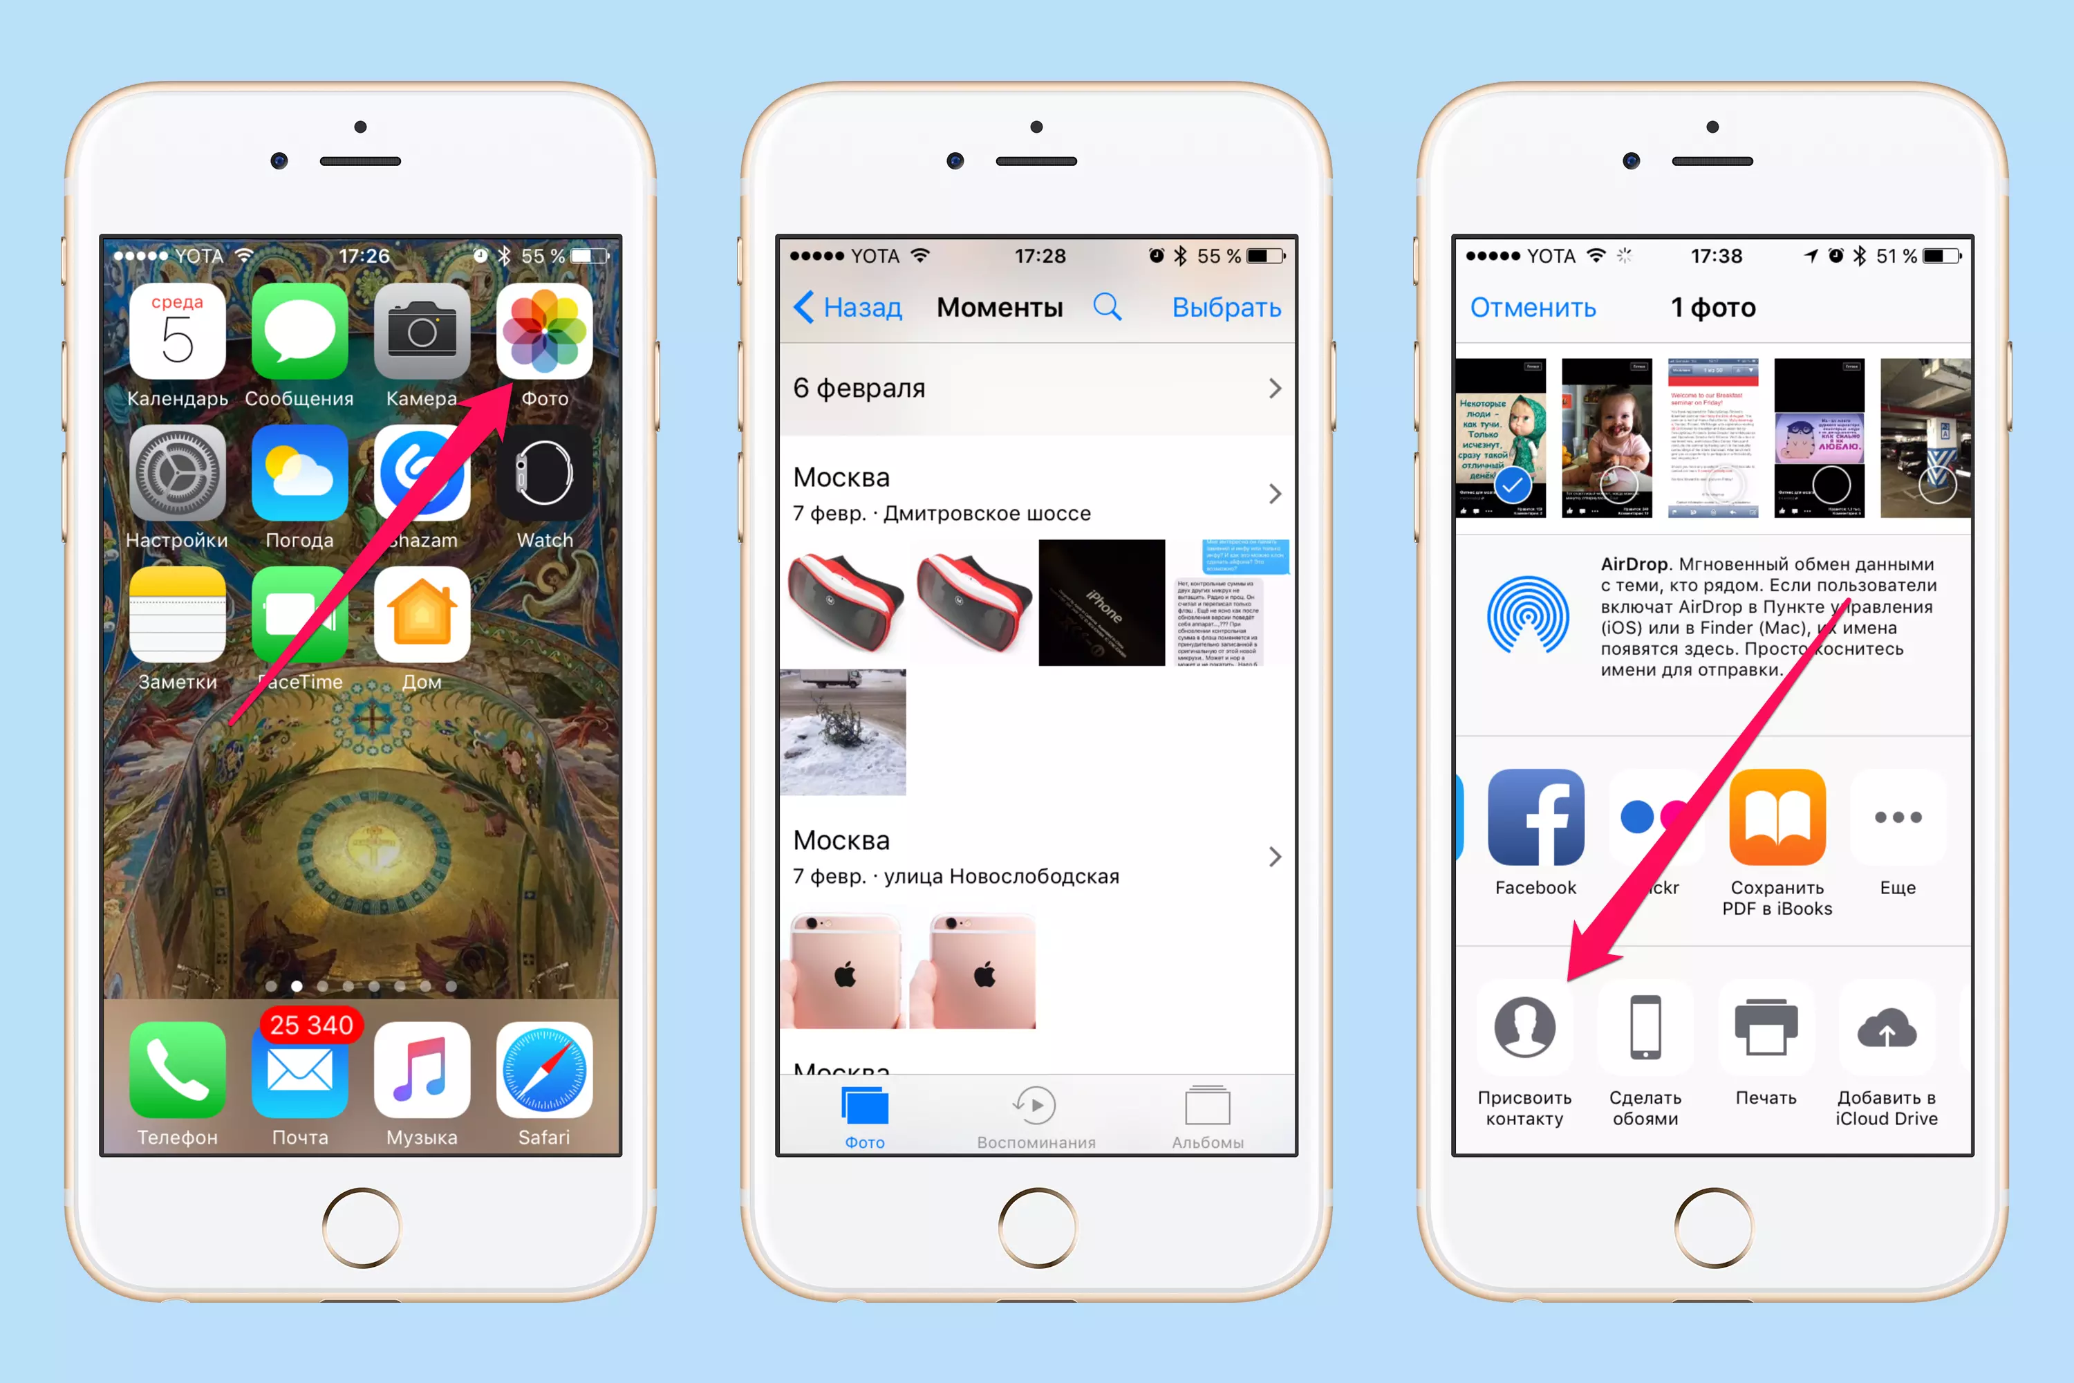
Task: Open Facebook sharing option
Action: click(1534, 818)
